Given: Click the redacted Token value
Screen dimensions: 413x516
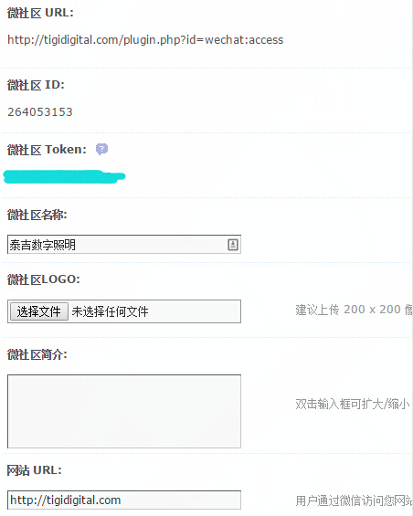Looking at the screenshot, I should [64, 176].
